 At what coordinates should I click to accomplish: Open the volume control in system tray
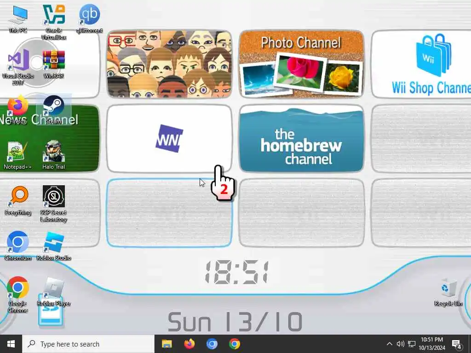click(400, 344)
